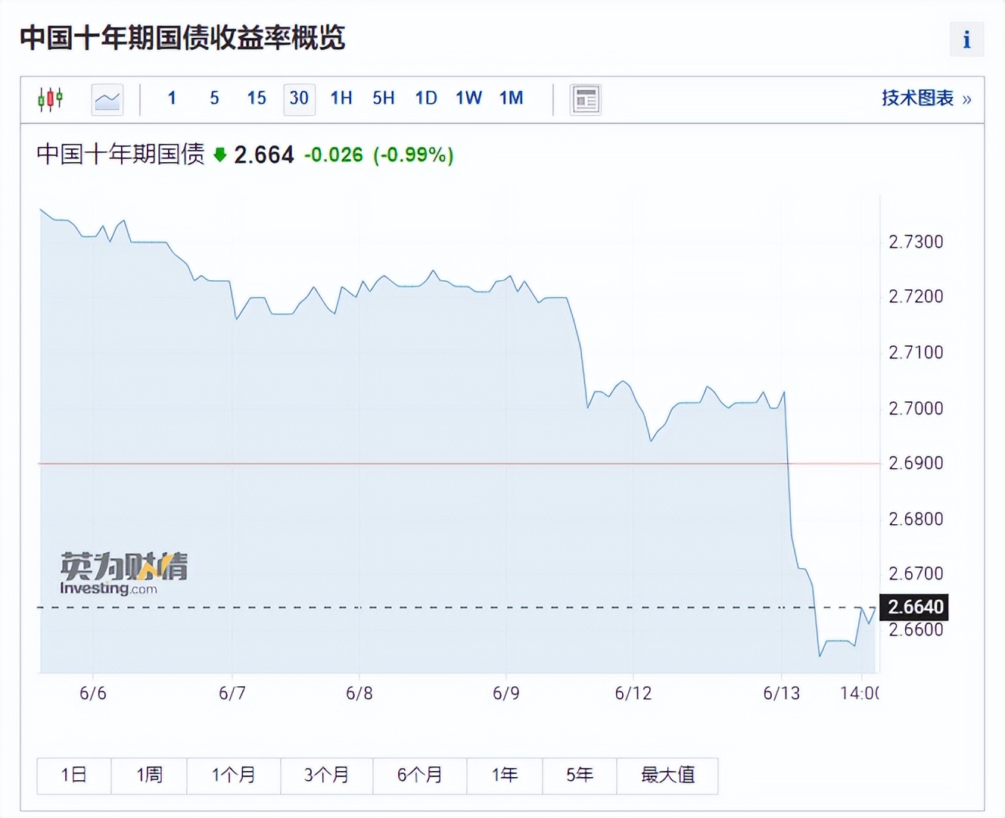Choose the 30 minute interval
Image resolution: width=1005 pixels, height=818 pixels.
pos(299,98)
